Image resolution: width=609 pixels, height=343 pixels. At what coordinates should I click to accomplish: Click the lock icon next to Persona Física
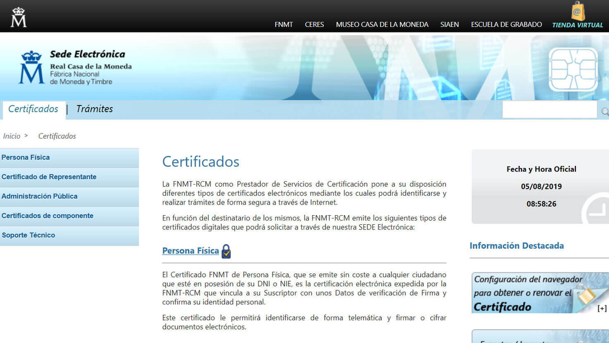click(x=226, y=251)
